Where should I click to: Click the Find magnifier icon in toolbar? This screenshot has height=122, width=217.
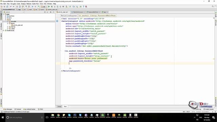click(26, 6)
